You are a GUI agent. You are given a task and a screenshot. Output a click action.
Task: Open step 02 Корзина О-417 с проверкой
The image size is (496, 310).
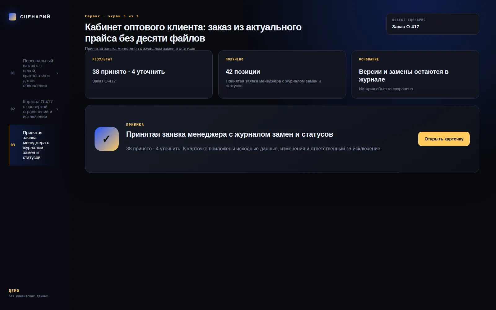point(34,109)
